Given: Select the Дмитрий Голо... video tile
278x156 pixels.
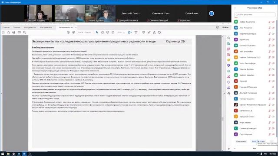Looking at the screenshot, I should pos(131,13).
